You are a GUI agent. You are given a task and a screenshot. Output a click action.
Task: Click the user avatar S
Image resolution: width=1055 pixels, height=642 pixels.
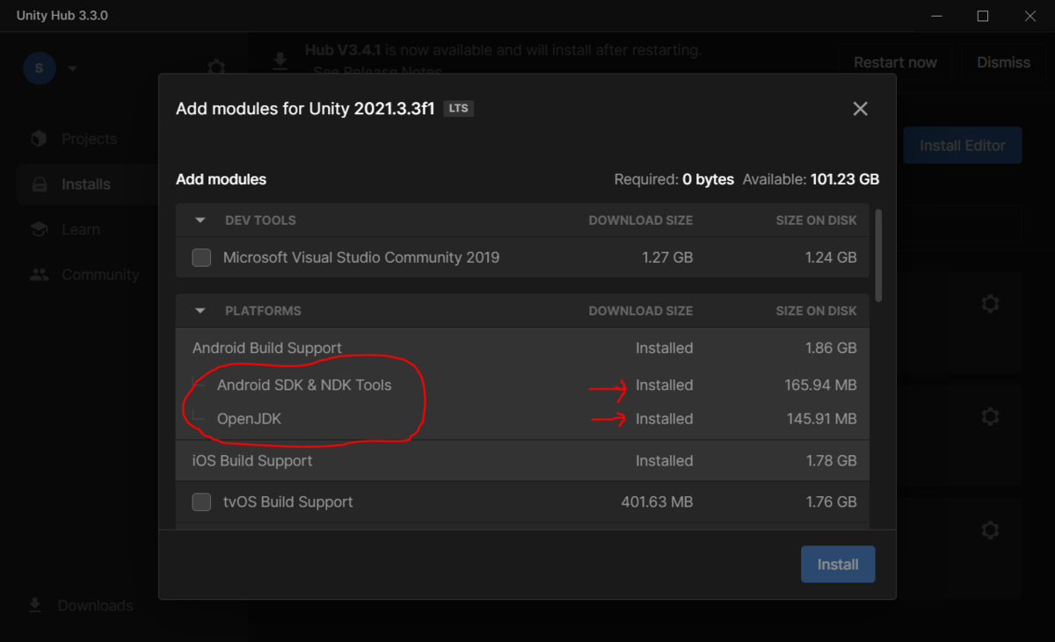(x=40, y=69)
